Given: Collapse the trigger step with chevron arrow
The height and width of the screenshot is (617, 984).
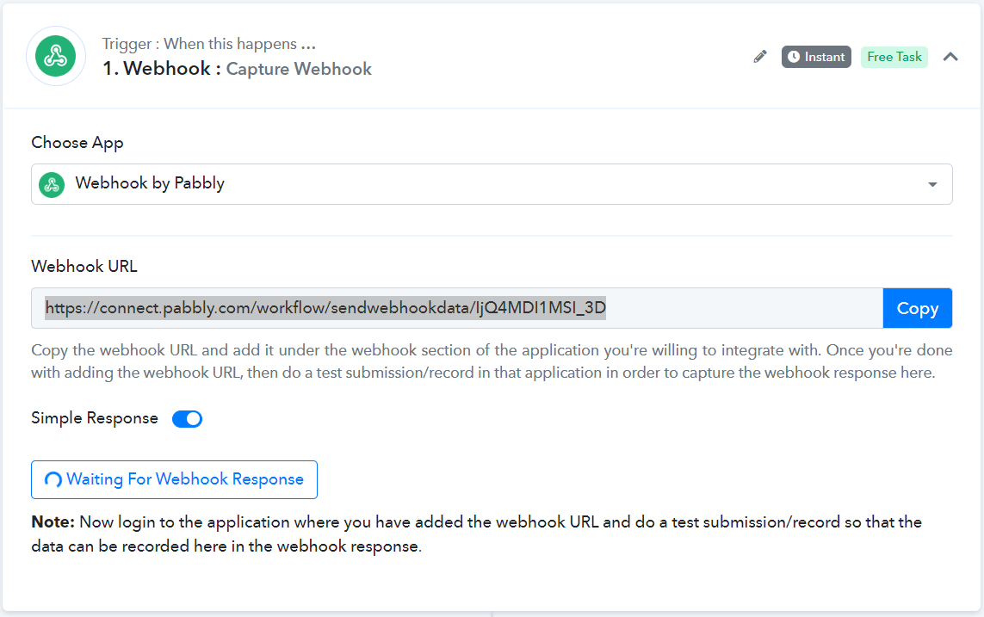Looking at the screenshot, I should [950, 57].
